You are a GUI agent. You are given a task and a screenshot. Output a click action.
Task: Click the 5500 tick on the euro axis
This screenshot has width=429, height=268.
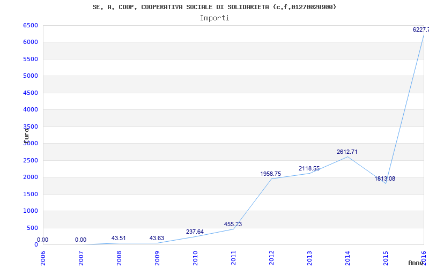point(31,59)
